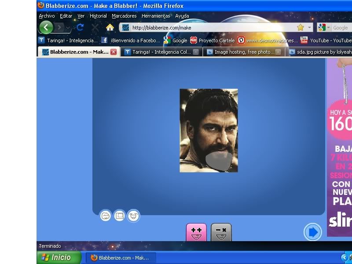352x264 pixels.
Task: Click the green Back navigation button
Action: [x=46, y=27]
